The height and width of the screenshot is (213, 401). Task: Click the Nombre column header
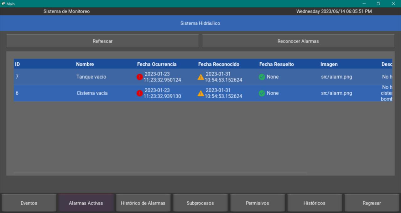(85, 64)
